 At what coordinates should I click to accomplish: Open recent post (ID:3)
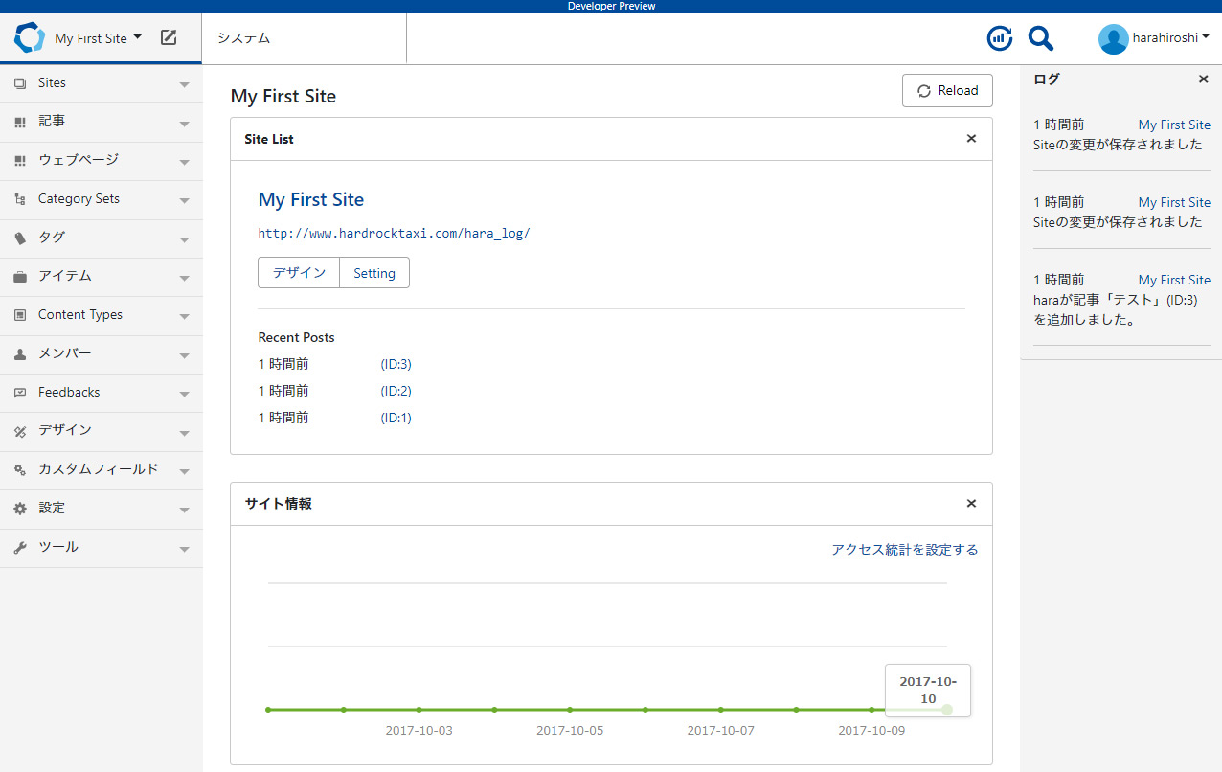(x=396, y=364)
